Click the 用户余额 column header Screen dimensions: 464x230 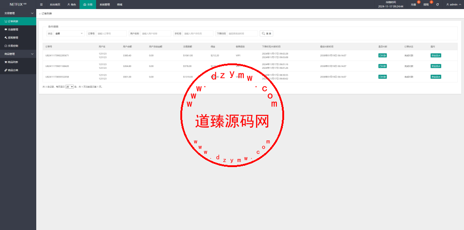pos(127,47)
